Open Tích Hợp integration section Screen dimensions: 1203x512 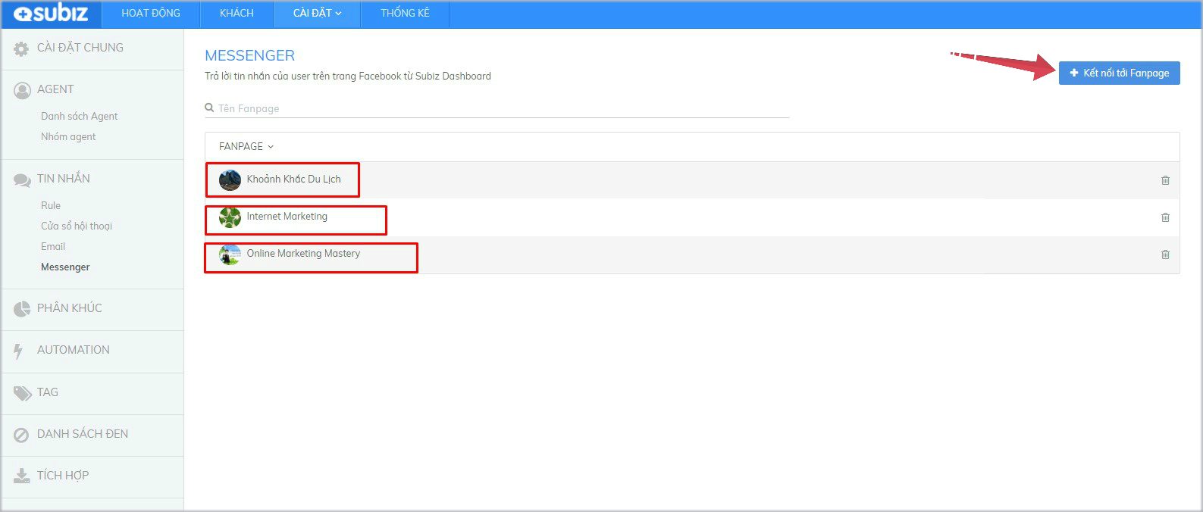click(x=62, y=476)
